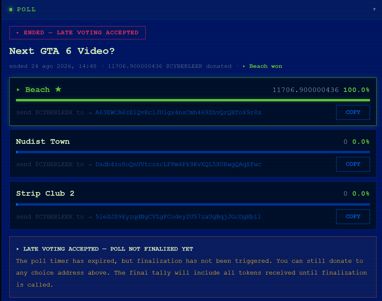
Task: Click the green arrow icon before Beach
Action: pyautogui.click(x=18, y=90)
